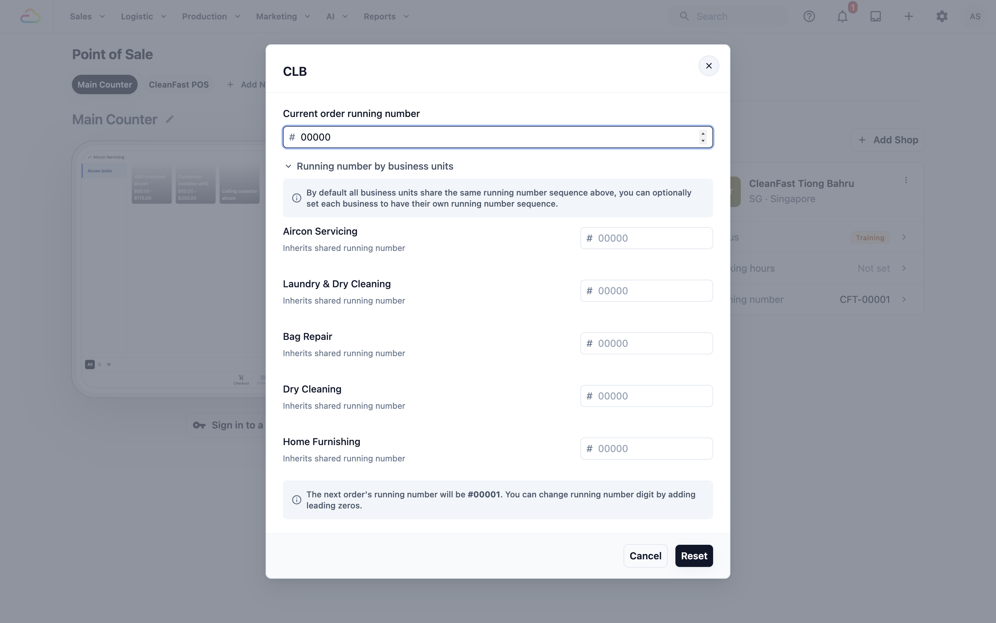
Task: Click the plus icon in the top bar
Action: 909,17
